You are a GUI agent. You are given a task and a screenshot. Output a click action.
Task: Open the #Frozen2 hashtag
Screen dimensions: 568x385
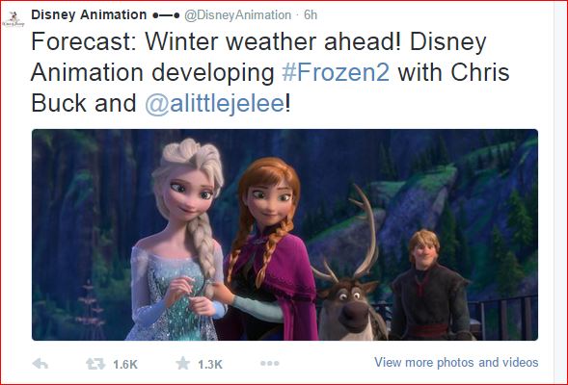(336, 72)
